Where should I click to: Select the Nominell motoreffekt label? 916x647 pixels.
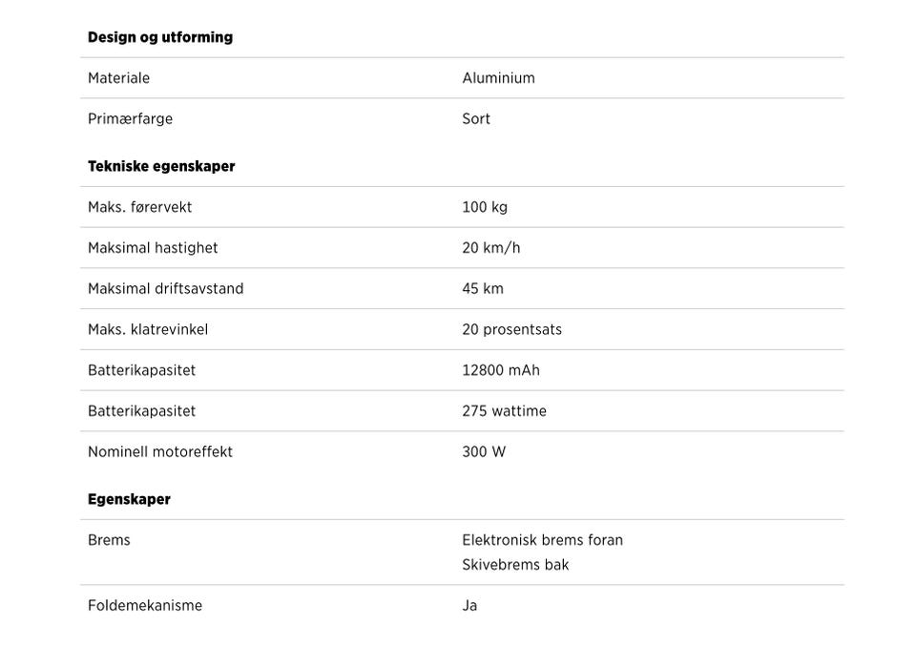[x=160, y=451]
